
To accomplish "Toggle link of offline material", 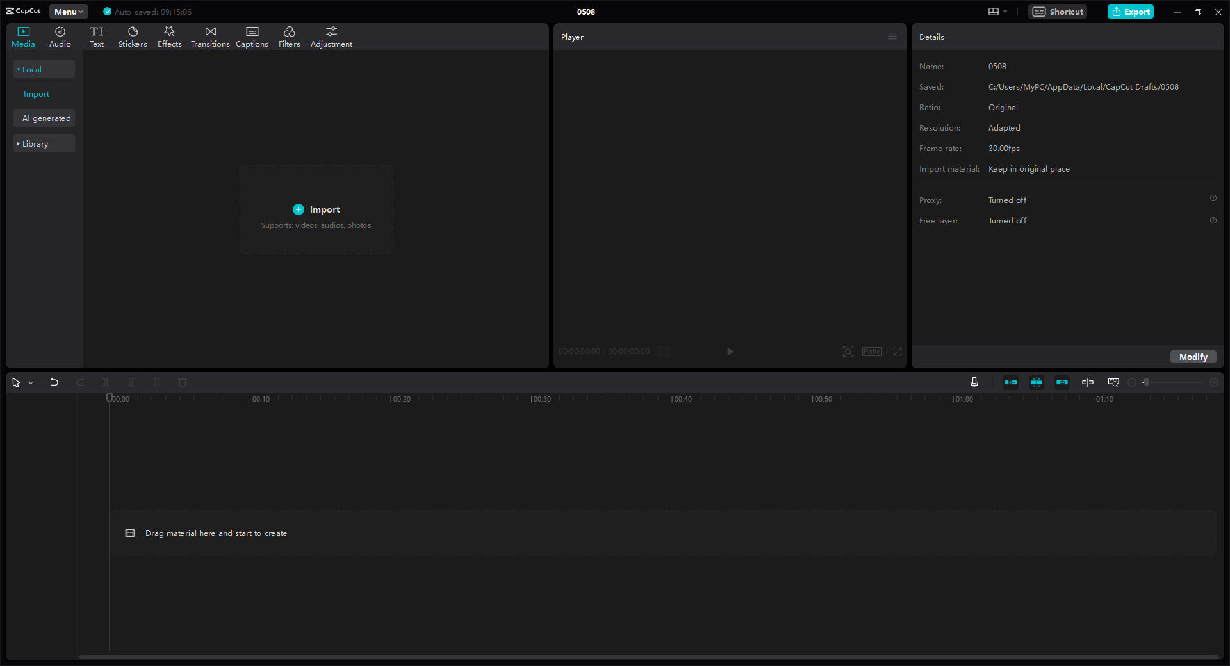I will pyautogui.click(x=1062, y=382).
